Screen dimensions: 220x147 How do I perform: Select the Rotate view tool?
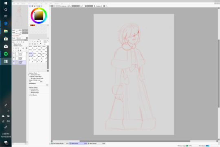pos(35,44)
